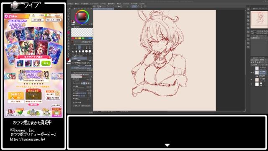Toggle visibility eye of the bottom paper layer

pyautogui.click(x=252, y=84)
